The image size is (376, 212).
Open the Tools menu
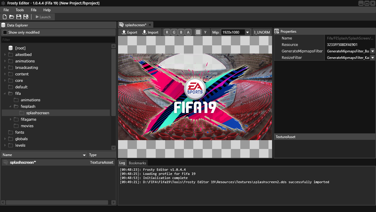click(x=20, y=10)
